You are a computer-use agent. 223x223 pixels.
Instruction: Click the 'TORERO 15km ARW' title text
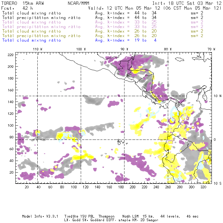pyautogui.click(x=23, y=3)
